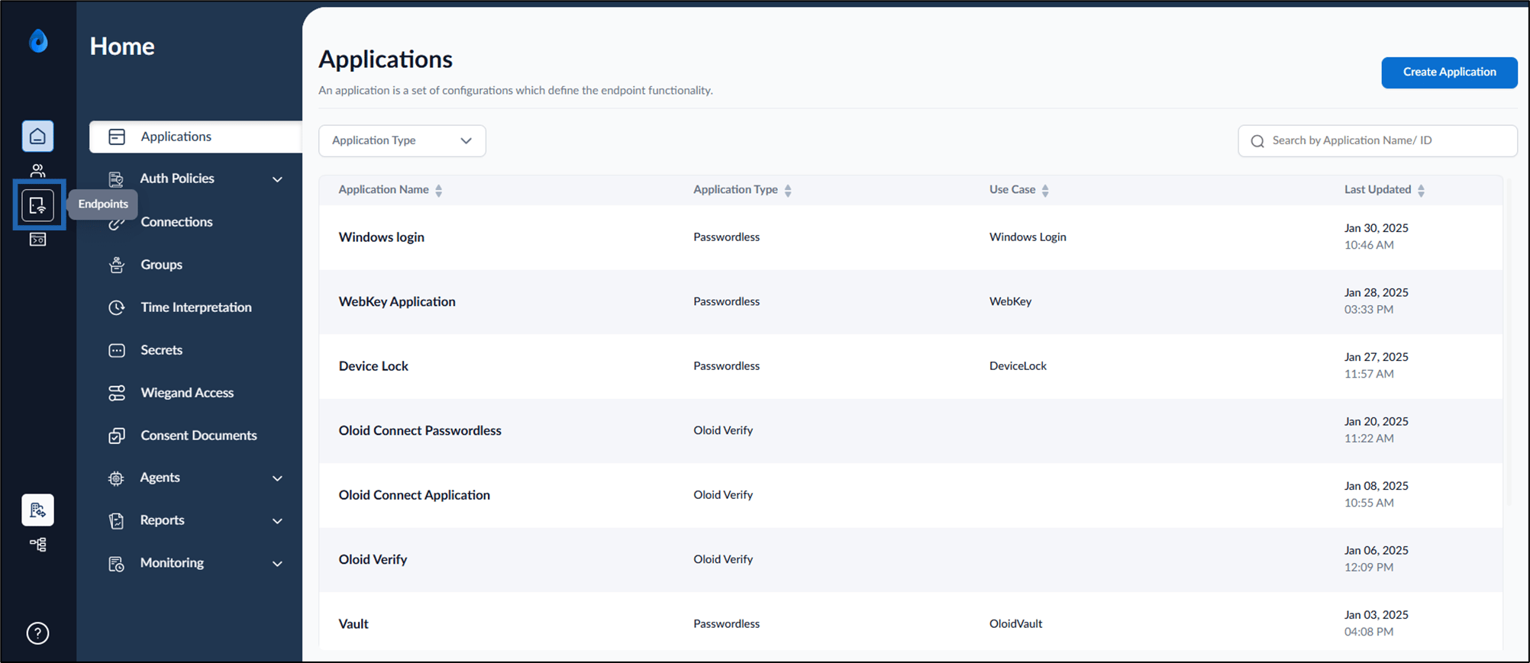Expand the Agents submenu chevron
Screen dimensions: 1530x663
(277, 478)
